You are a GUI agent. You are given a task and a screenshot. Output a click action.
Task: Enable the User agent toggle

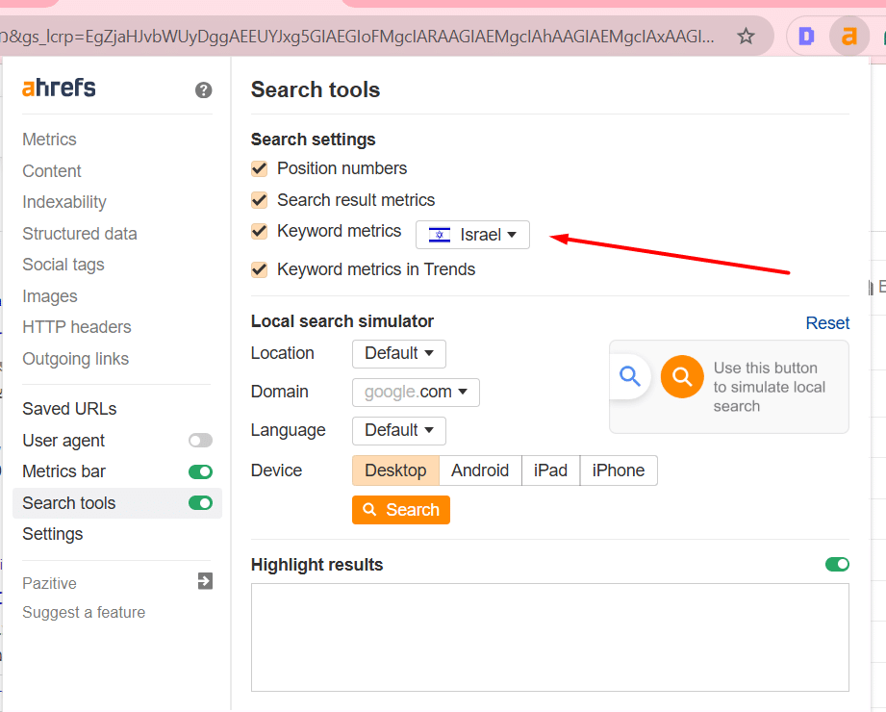pyautogui.click(x=201, y=441)
